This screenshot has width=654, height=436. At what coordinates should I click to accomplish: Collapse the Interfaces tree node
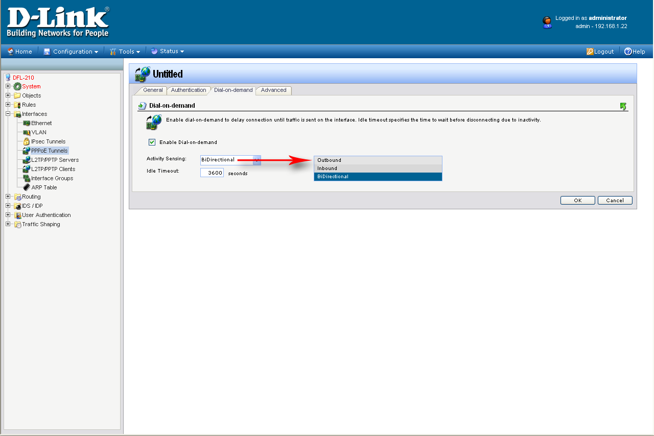pyautogui.click(x=8, y=114)
